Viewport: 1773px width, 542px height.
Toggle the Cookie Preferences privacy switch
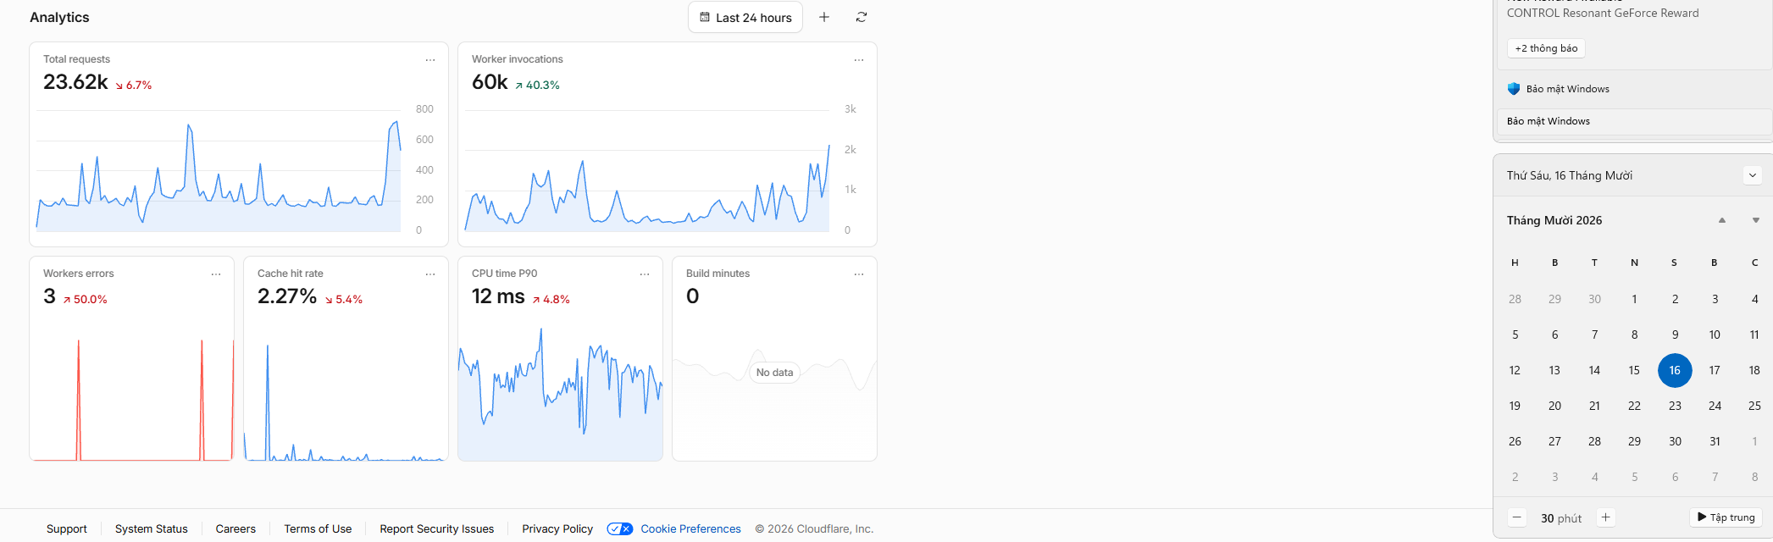pyautogui.click(x=620, y=529)
